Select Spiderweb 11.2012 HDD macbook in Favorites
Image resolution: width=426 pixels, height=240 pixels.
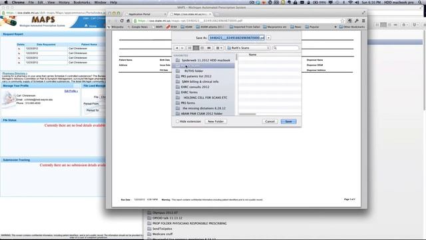(x=203, y=60)
